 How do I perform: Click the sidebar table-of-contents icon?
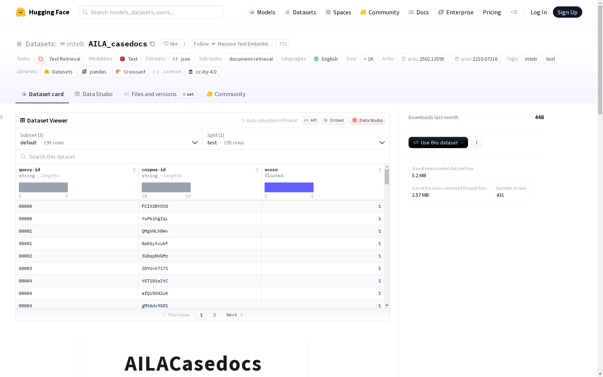pos(2,117)
